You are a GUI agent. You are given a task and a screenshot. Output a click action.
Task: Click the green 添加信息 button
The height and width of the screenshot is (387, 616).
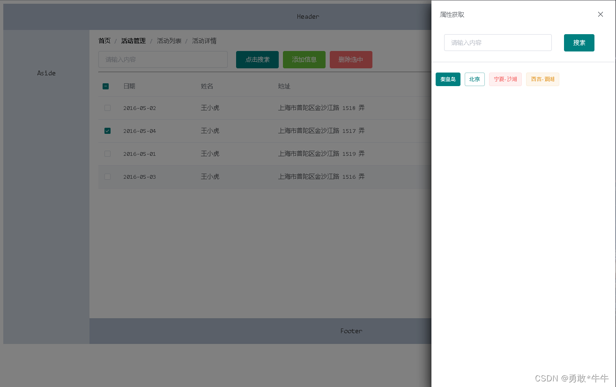304,59
